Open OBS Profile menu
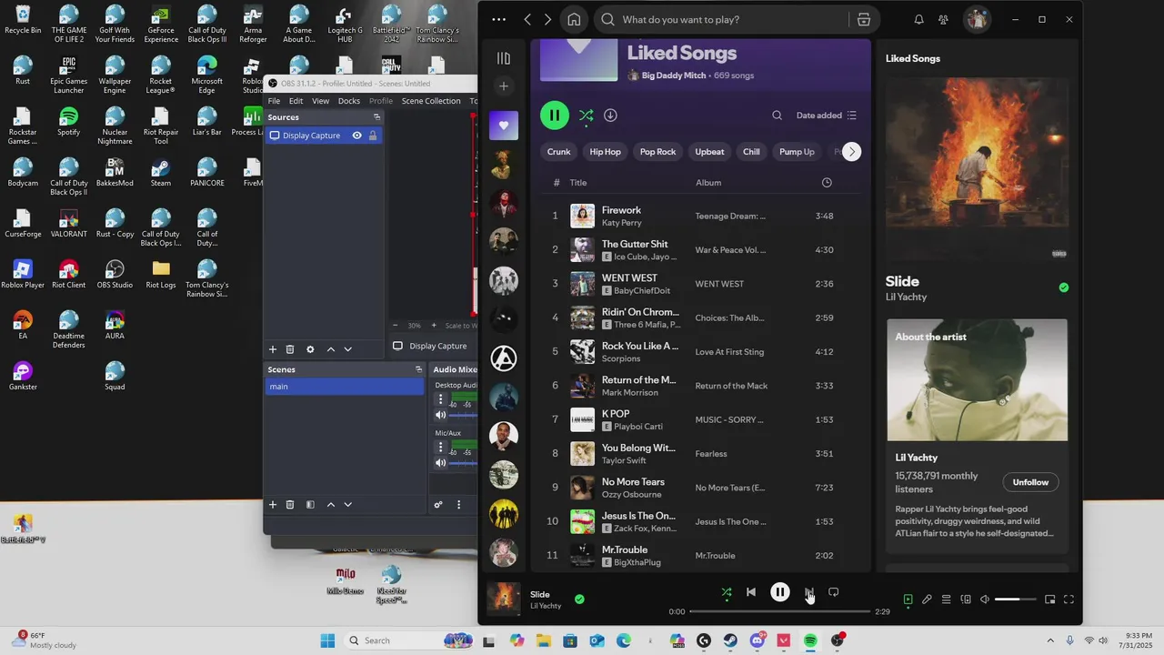 coord(381,101)
